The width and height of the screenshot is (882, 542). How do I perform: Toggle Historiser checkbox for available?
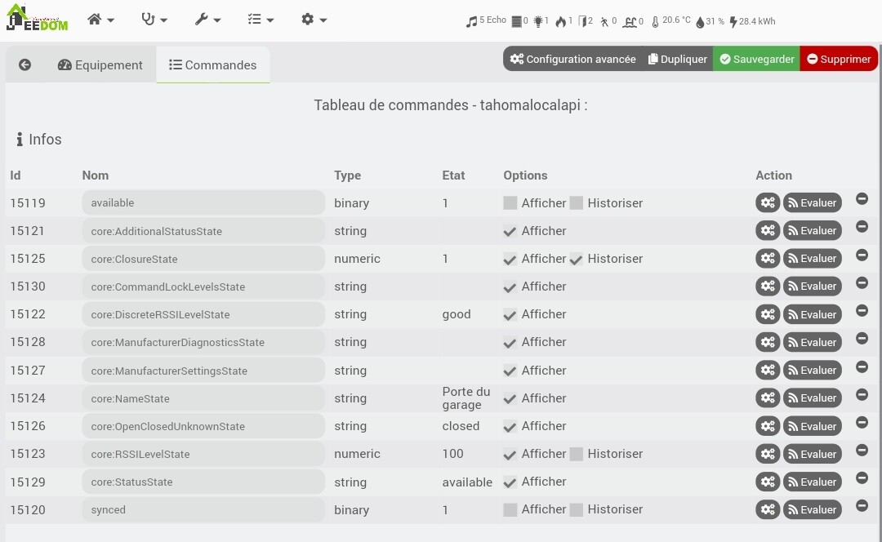[576, 203]
